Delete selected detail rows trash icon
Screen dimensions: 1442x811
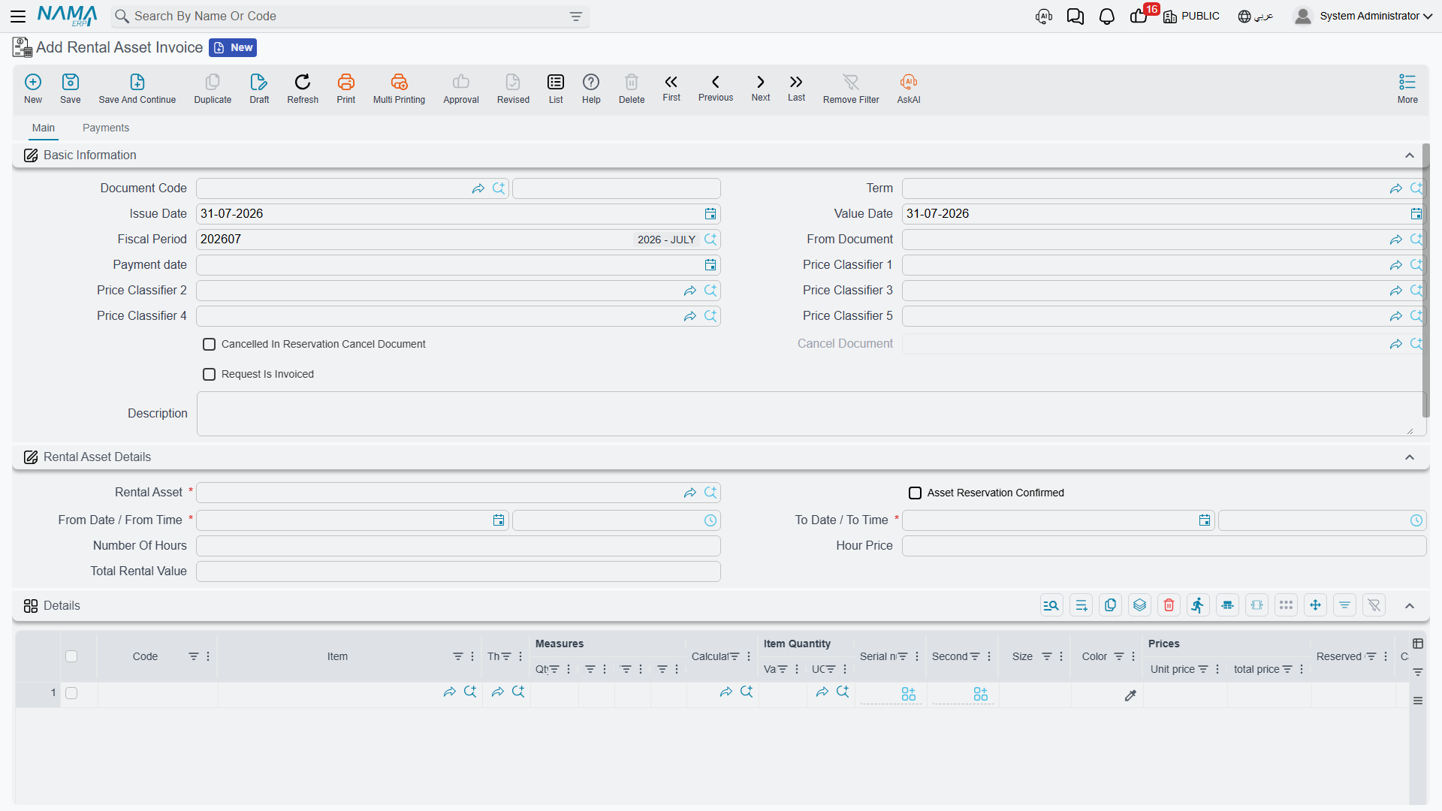pos(1169,605)
